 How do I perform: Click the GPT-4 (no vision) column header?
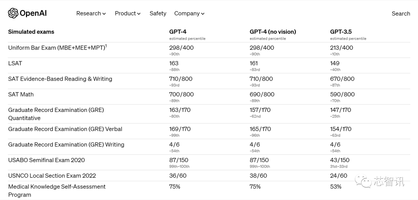(x=273, y=32)
